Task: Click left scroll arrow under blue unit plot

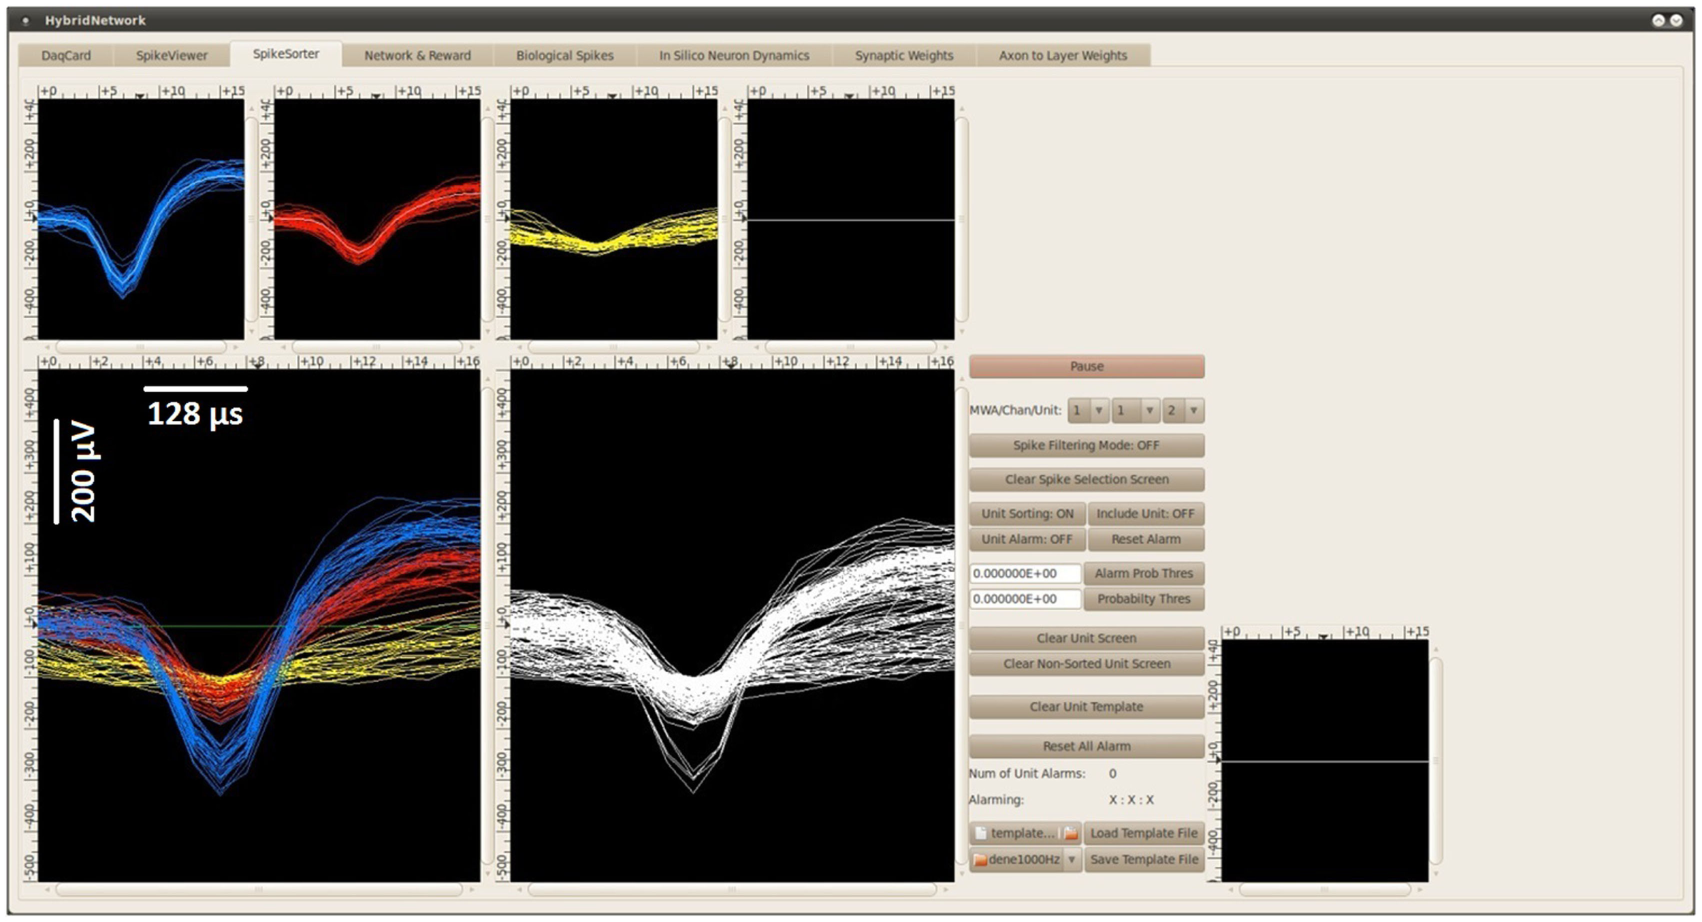Action: [x=47, y=347]
